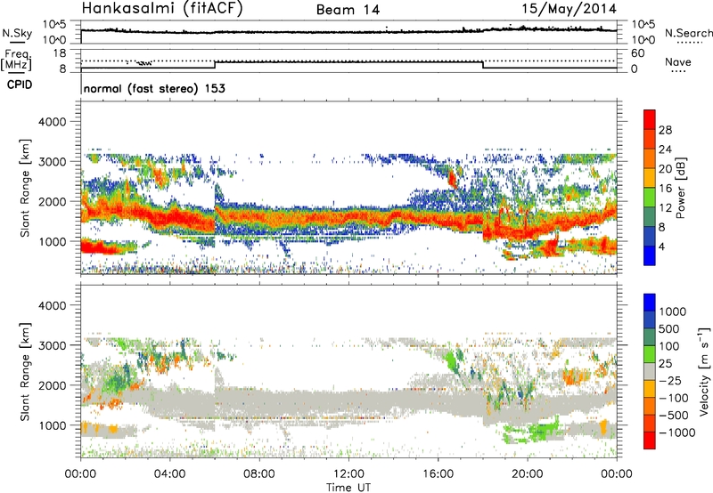Click the 'Velocity [m s⁻¹]' colorbar label
The height and width of the screenshot is (493, 713).
[x=704, y=371]
